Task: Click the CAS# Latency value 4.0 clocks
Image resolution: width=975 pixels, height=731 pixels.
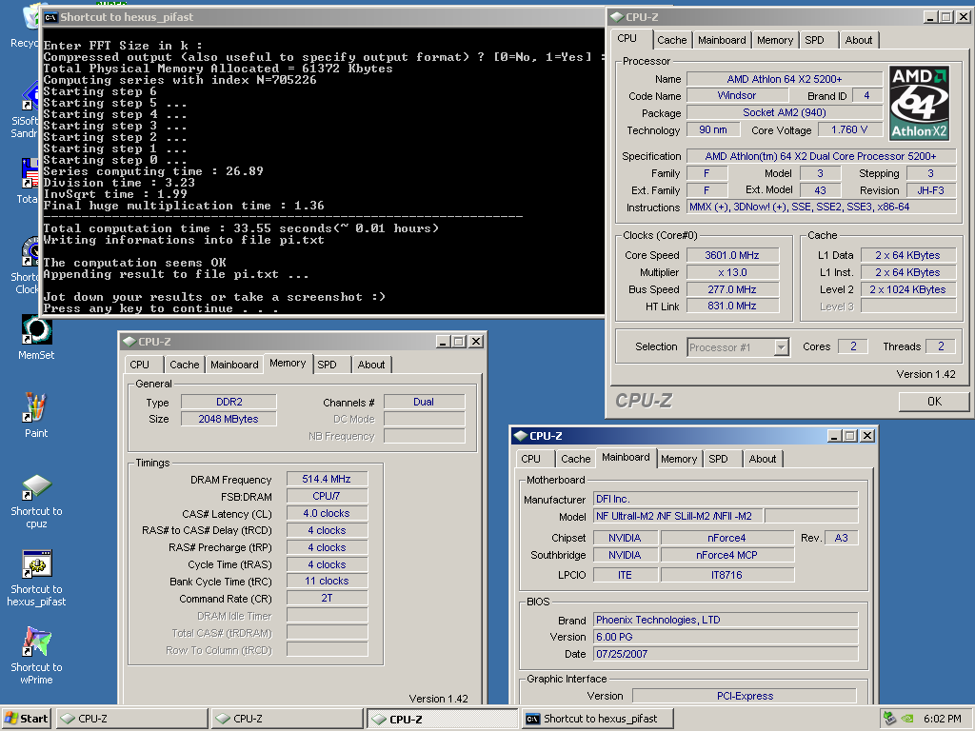Action: [327, 513]
